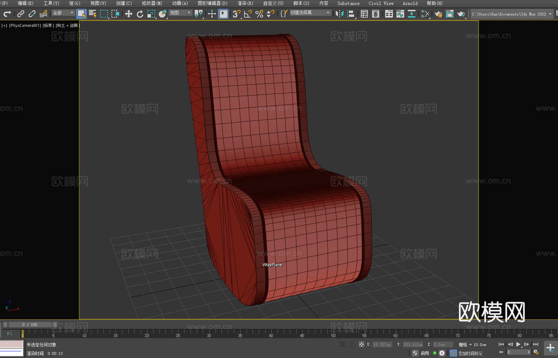Click the Select and Place tool
The height and width of the screenshot is (358, 558).
pos(163,14)
